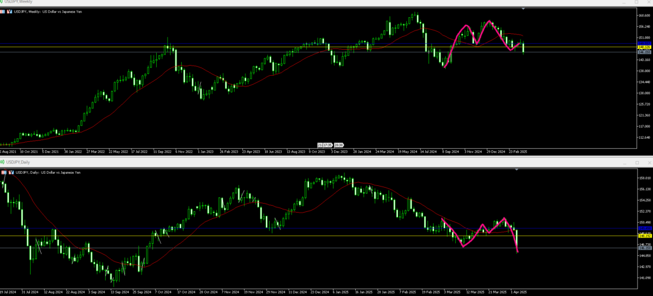653x296 pixels.
Task: Click the 152.370 value on Daily price scale
Action: pyautogui.click(x=644, y=211)
